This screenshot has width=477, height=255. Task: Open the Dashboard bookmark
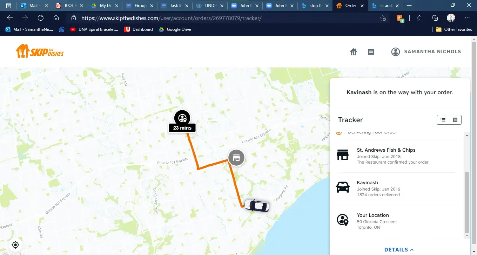pos(139,29)
